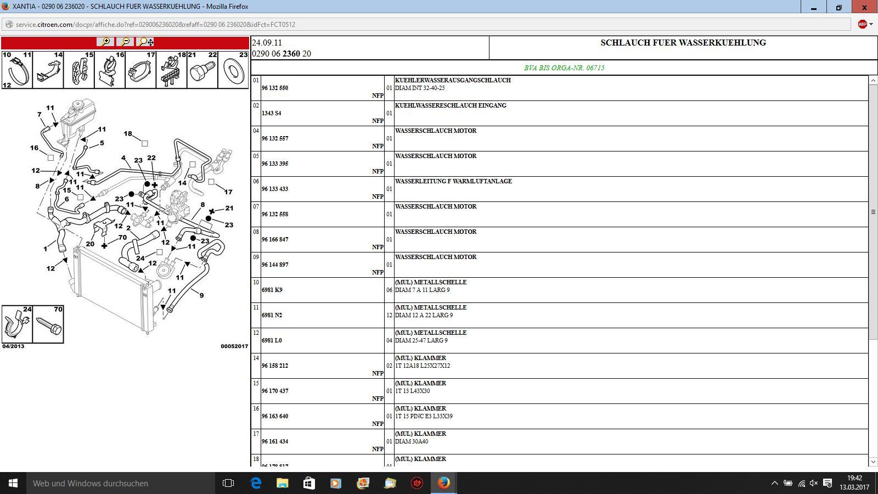The width and height of the screenshot is (878, 494).
Task: Zoom in on the parts diagram
Action: [x=105, y=42]
